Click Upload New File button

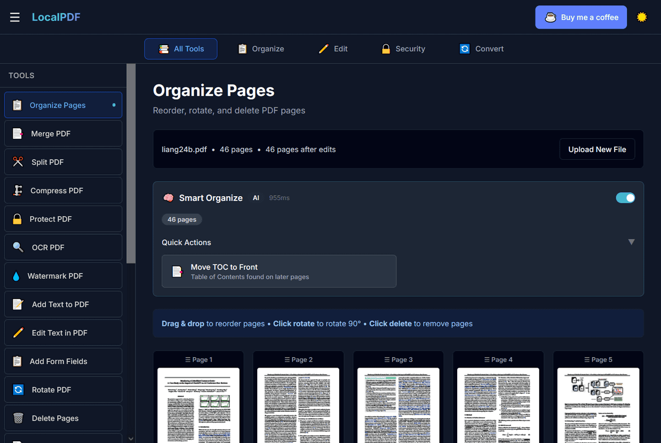coord(597,149)
